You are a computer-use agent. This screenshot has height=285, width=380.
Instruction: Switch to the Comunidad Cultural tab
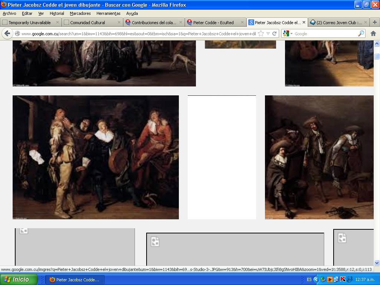pos(88,22)
